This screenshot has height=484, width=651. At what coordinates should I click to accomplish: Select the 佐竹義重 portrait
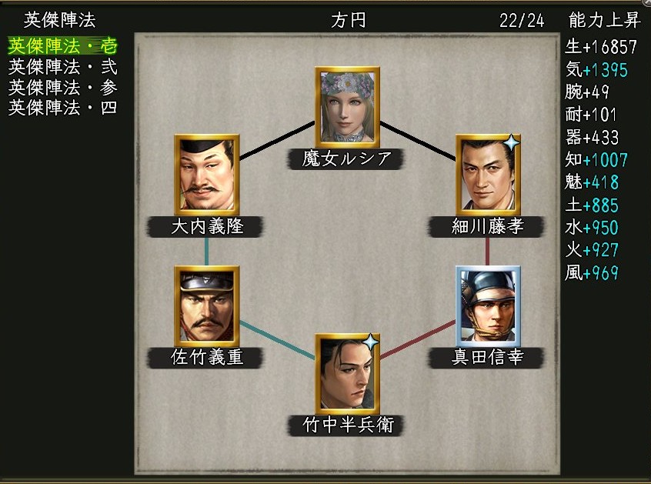pyautogui.click(x=207, y=306)
